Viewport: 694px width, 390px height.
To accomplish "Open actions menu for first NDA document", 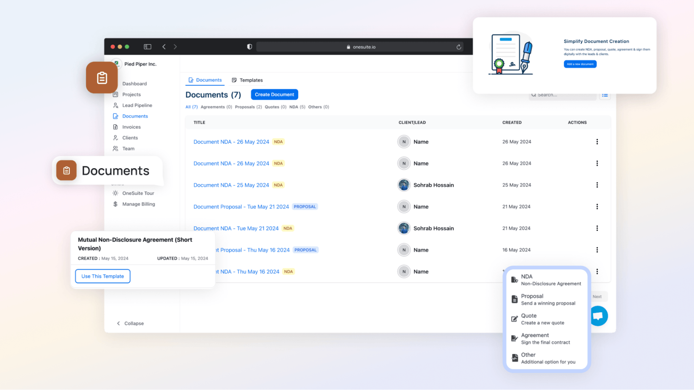I will click(x=597, y=142).
